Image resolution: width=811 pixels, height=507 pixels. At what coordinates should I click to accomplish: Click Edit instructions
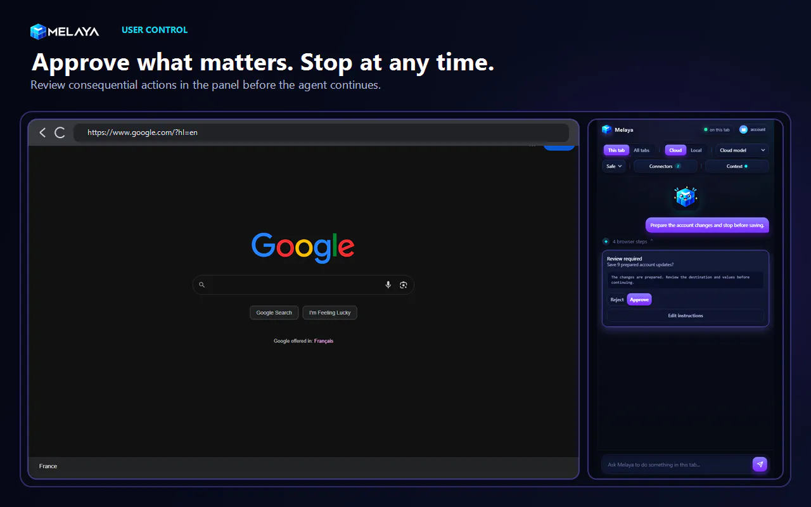pyautogui.click(x=686, y=316)
